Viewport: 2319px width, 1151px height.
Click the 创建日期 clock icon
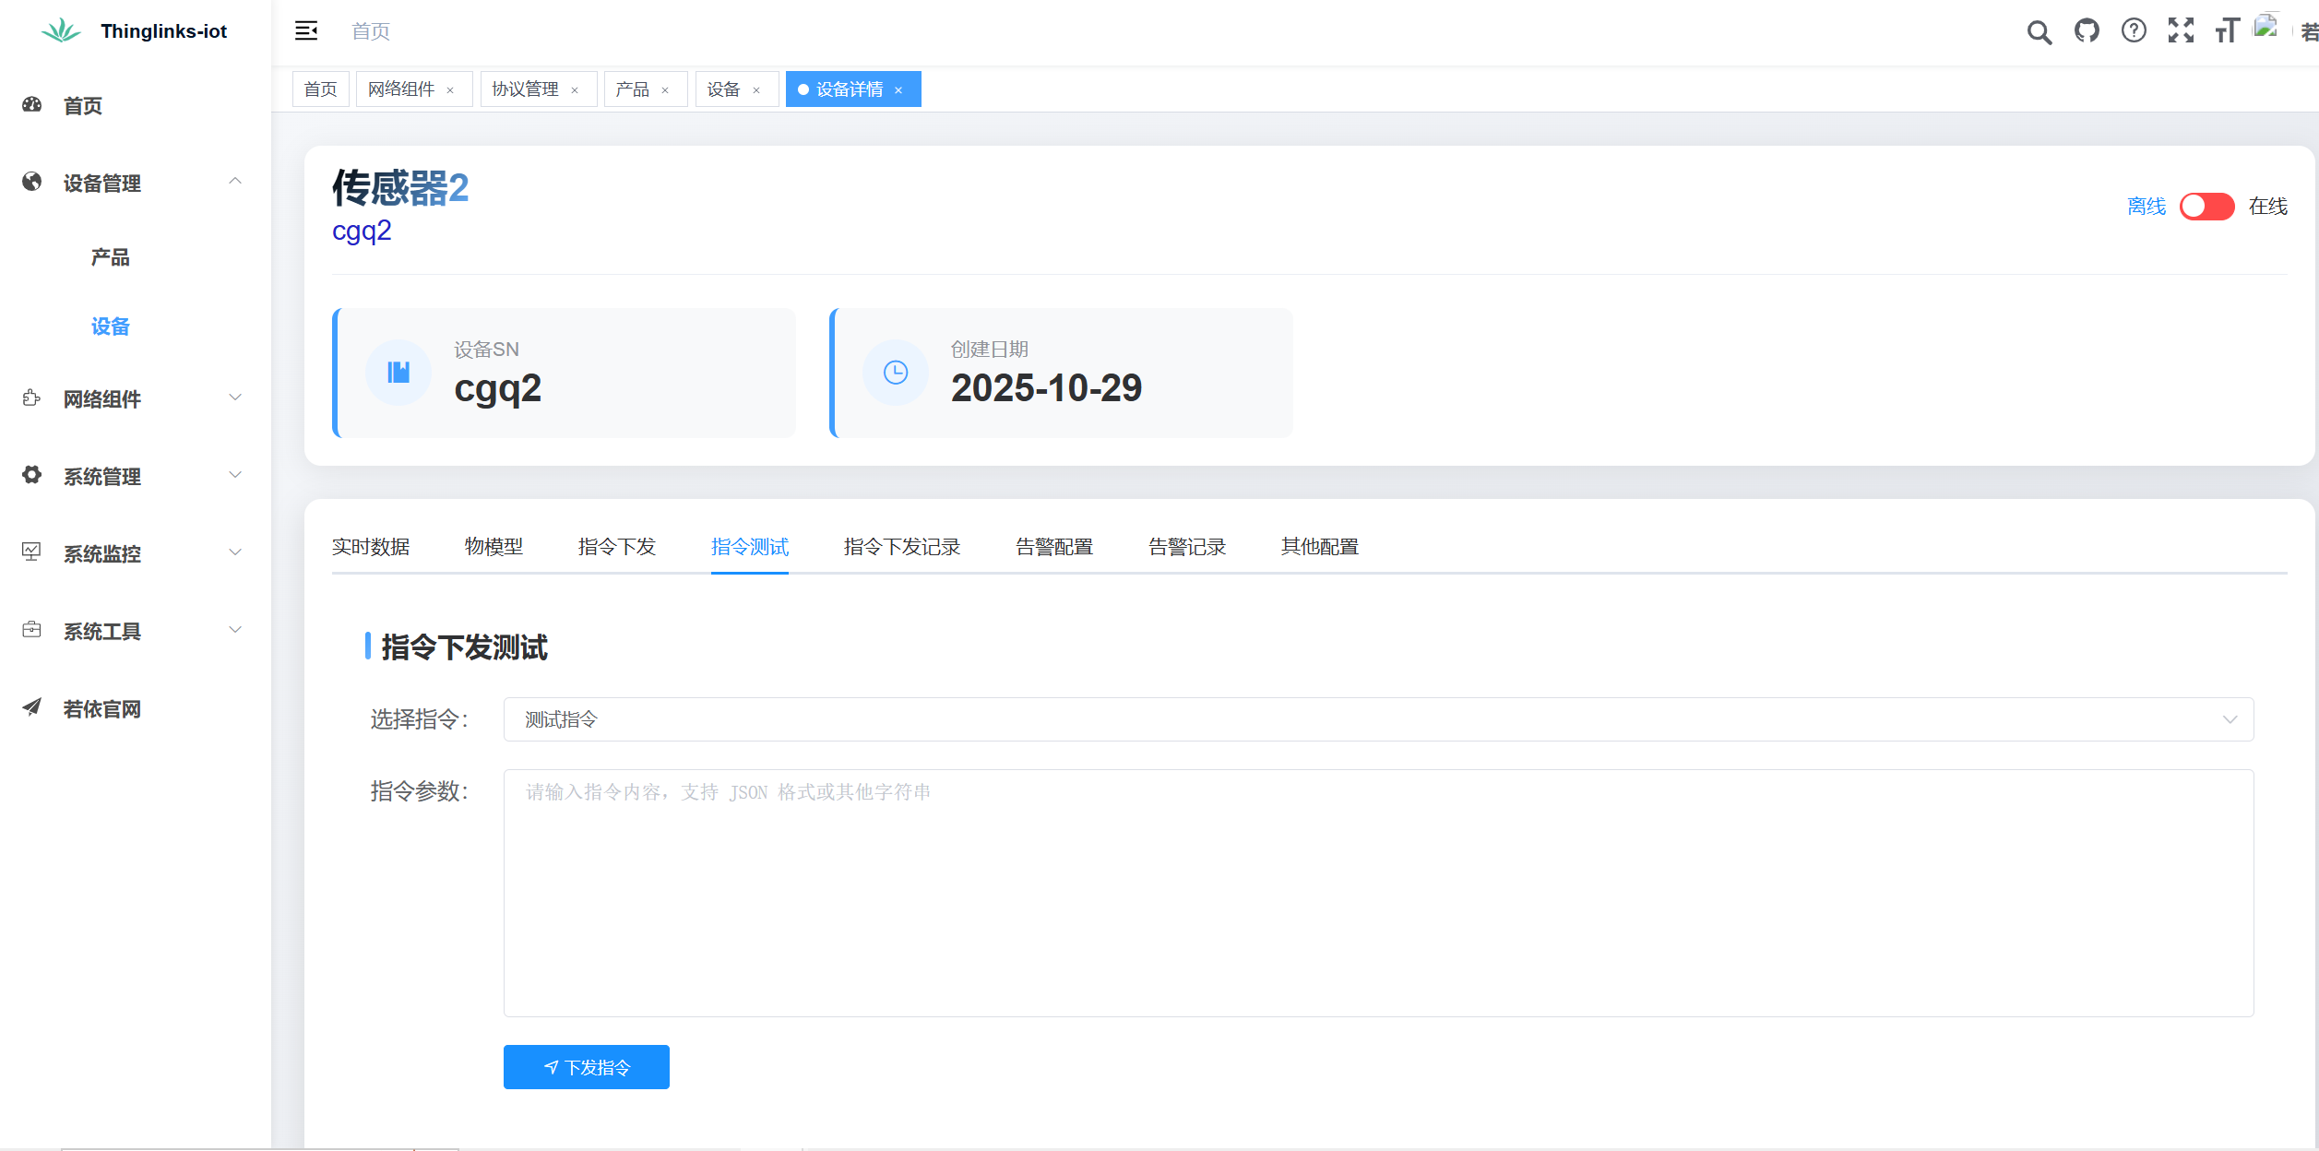point(896,373)
